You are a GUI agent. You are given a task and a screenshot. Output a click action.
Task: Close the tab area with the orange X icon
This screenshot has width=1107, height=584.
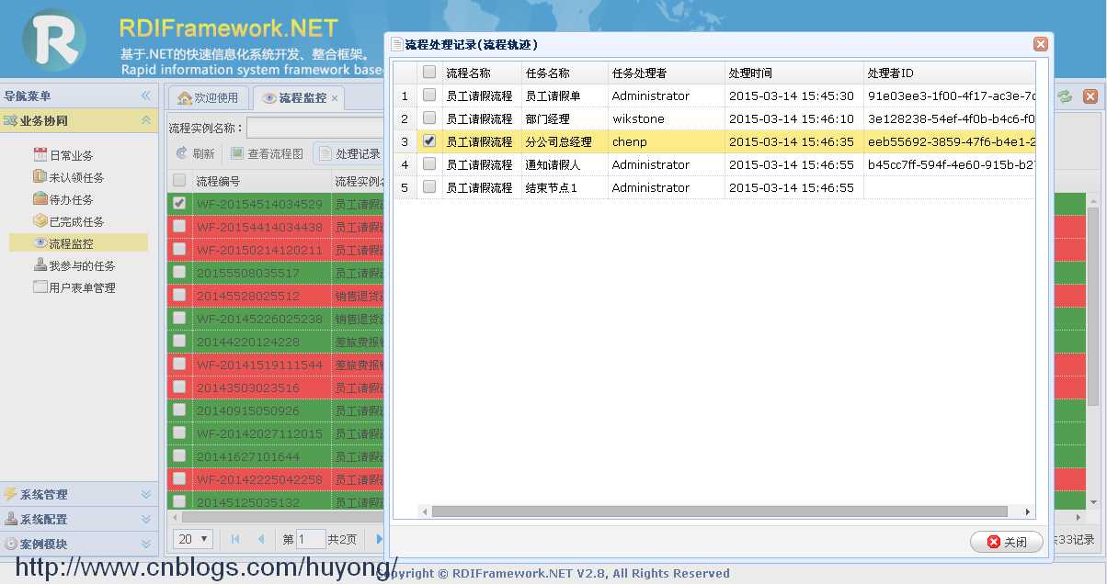[x=1090, y=96]
